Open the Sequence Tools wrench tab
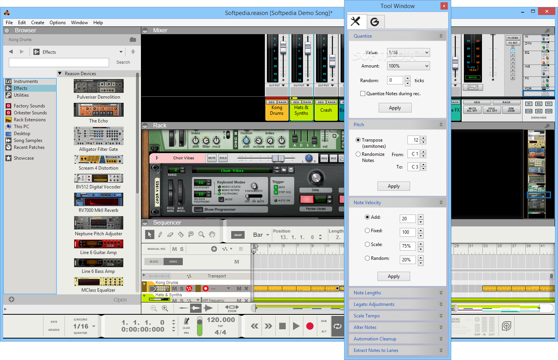Screen dimensions: 558x360 click(356, 21)
